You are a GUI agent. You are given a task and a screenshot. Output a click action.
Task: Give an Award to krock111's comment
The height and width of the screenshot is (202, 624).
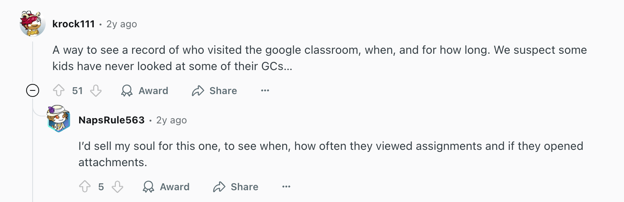tap(145, 91)
